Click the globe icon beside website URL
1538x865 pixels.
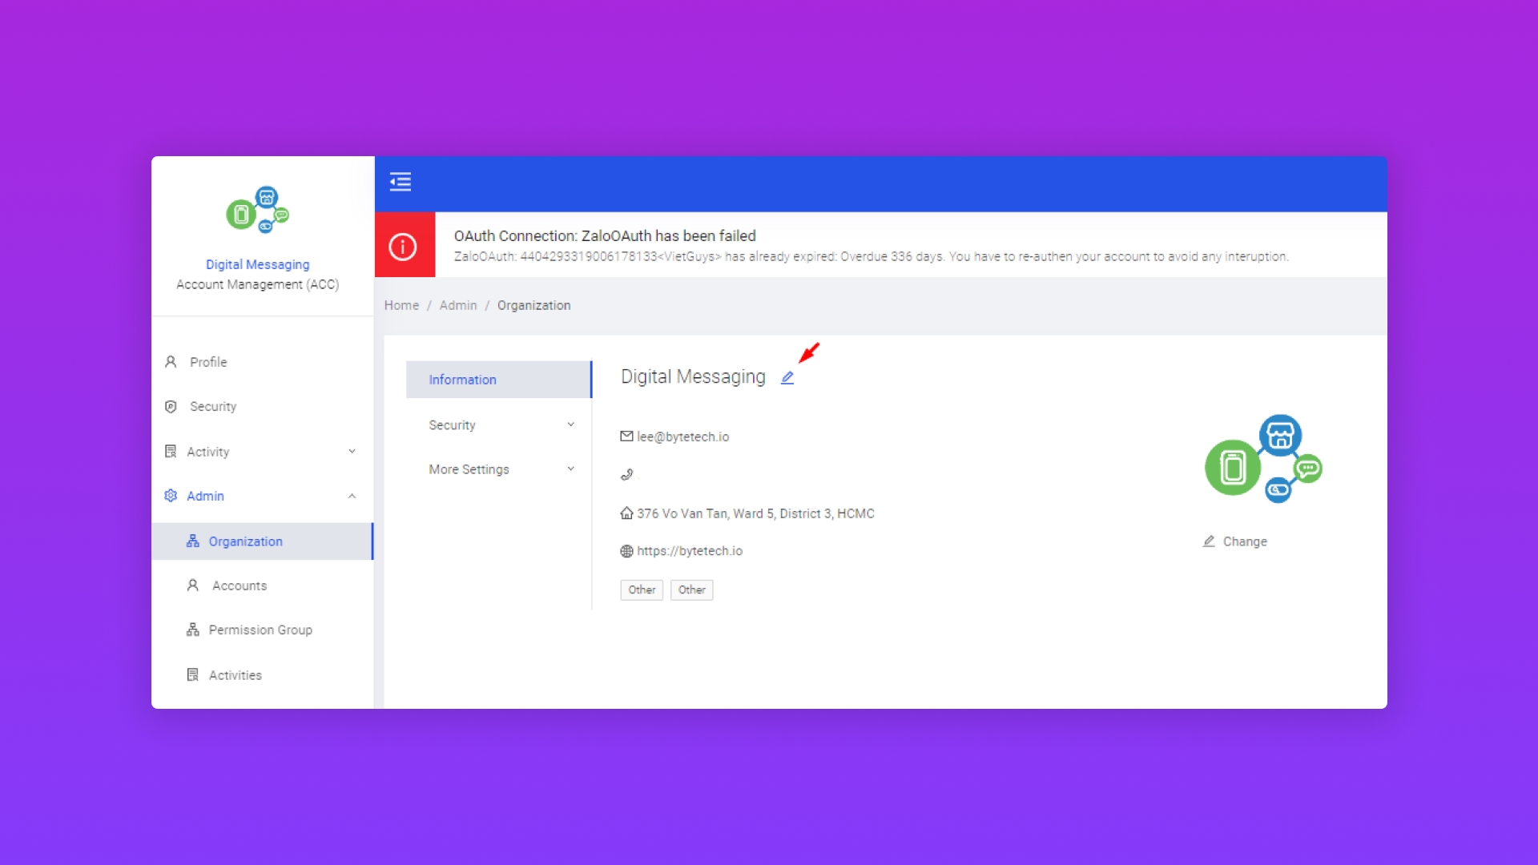[x=626, y=551]
